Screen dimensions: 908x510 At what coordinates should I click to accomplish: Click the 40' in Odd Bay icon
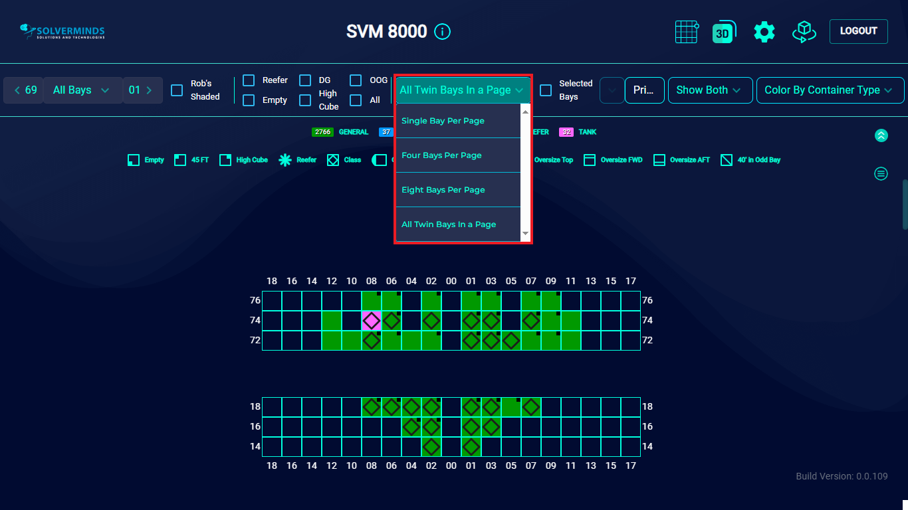coord(727,160)
